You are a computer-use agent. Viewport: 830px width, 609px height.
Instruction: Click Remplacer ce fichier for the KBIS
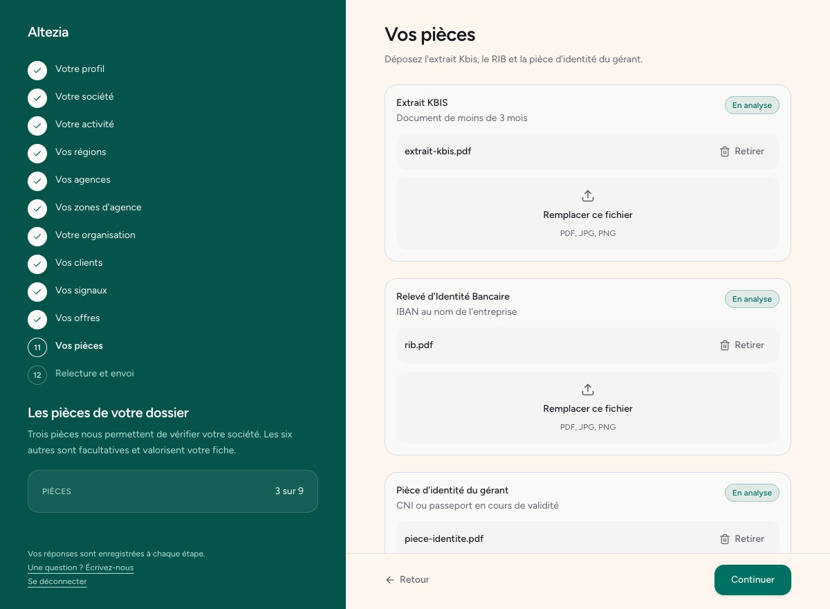click(x=588, y=215)
